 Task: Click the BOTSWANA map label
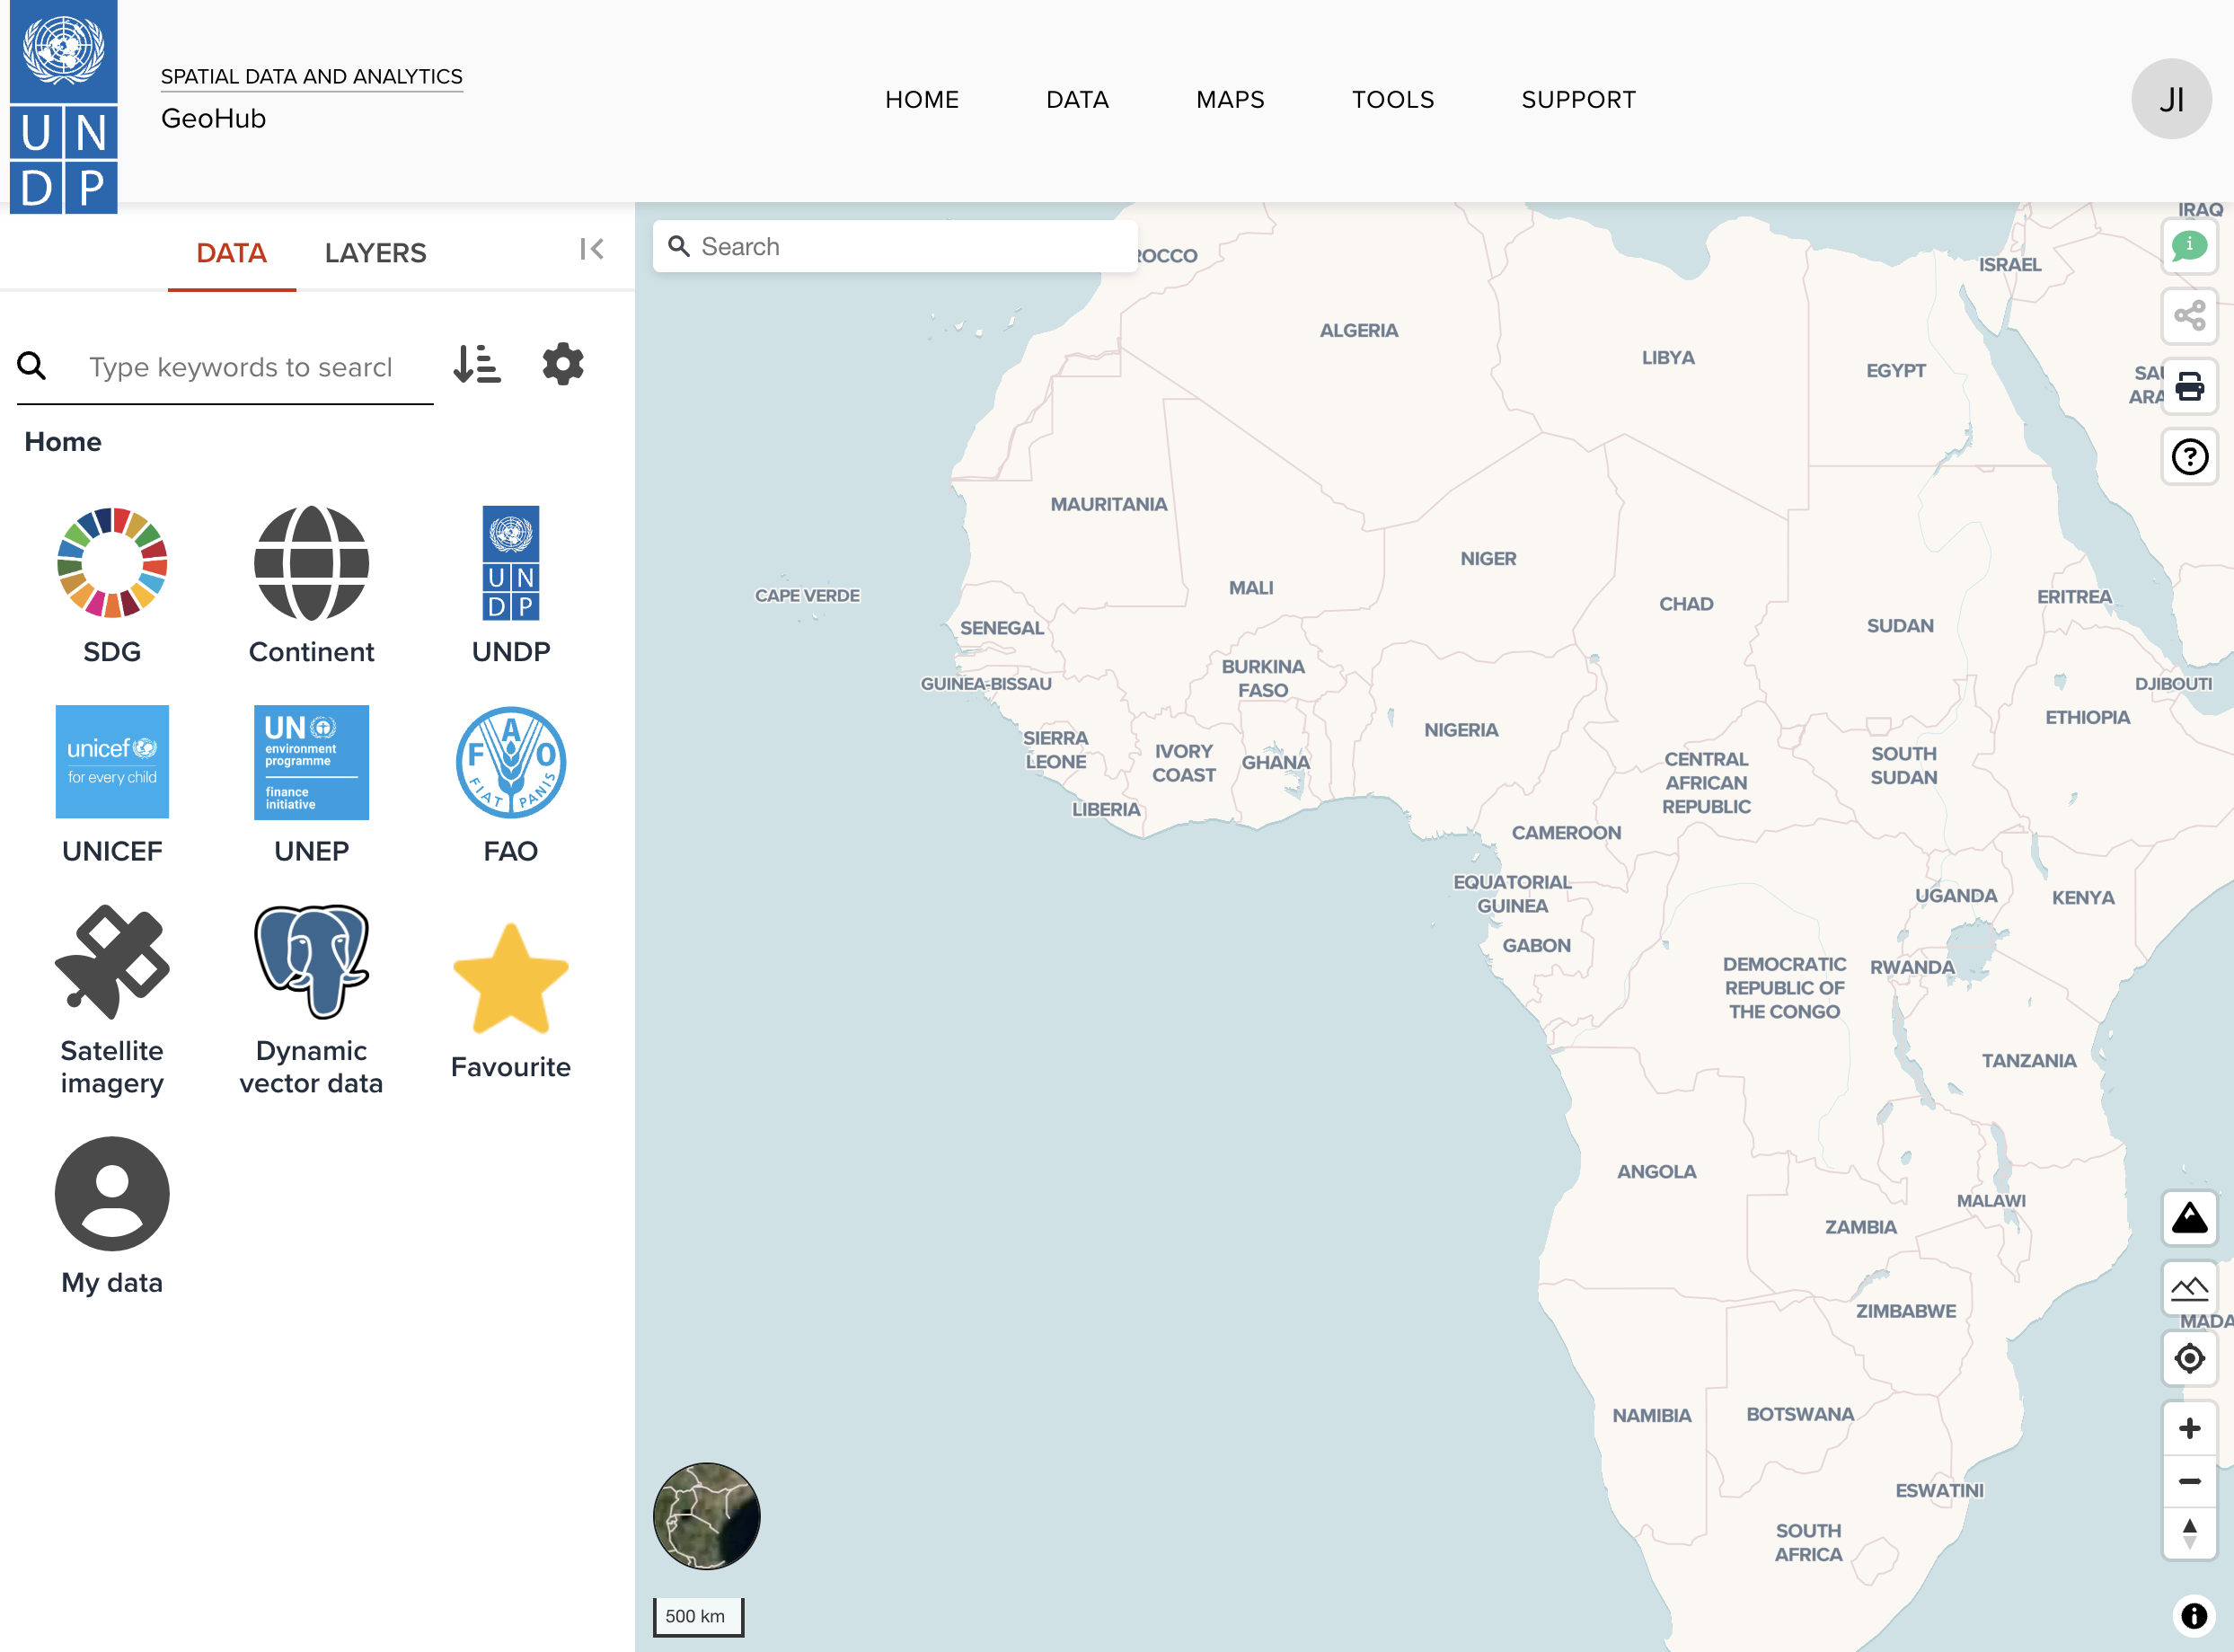[x=1800, y=1414]
